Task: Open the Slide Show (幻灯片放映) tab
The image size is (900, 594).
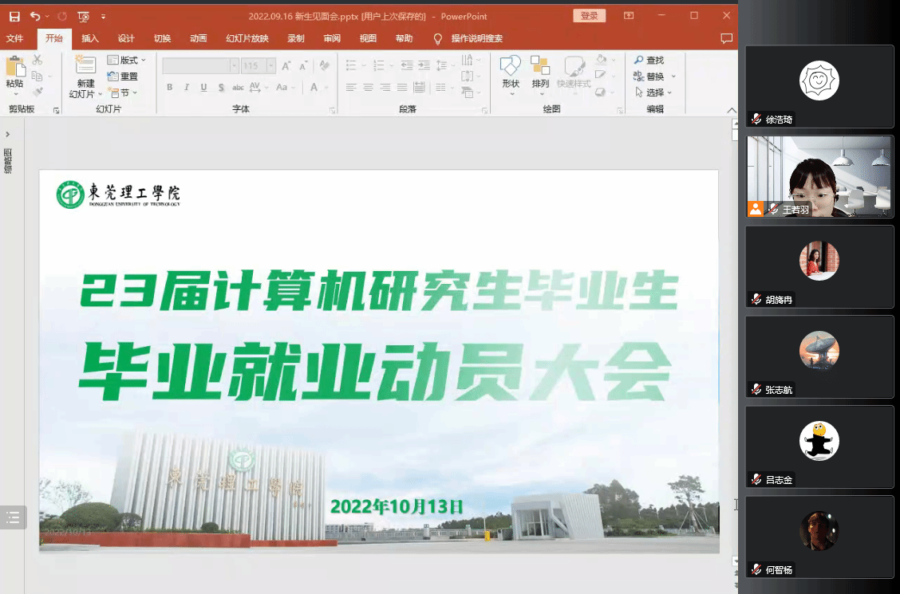Action: click(247, 38)
